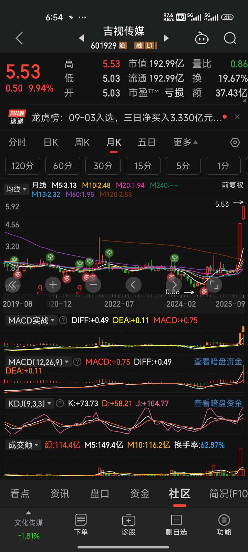Select 1分 period button
Image resolution: width=248 pixels, height=552 pixels.
click(223, 166)
